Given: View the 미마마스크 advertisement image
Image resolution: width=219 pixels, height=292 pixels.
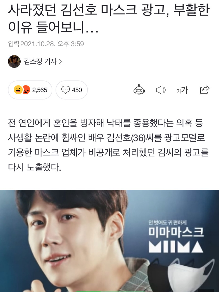Looking at the screenshot, I should [x=109, y=241].
